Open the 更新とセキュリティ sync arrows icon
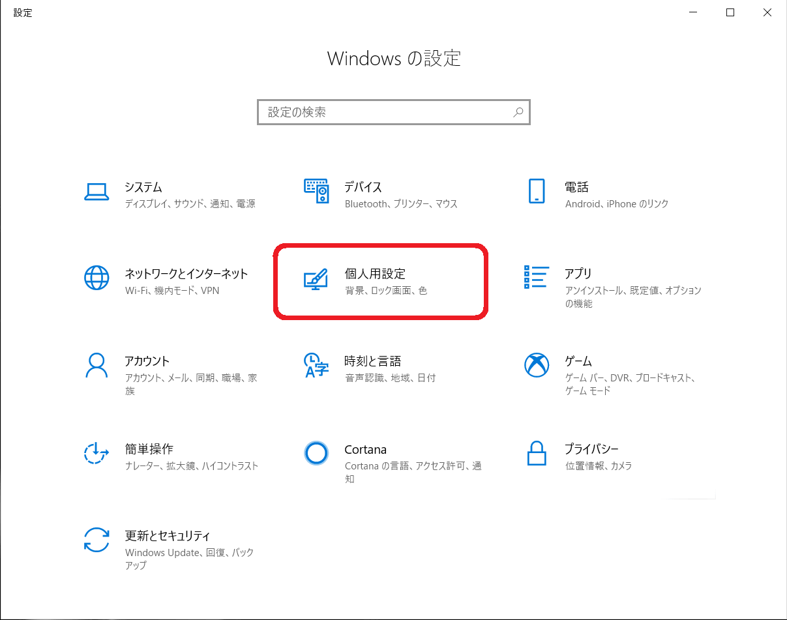The height and width of the screenshot is (620, 787). (97, 540)
